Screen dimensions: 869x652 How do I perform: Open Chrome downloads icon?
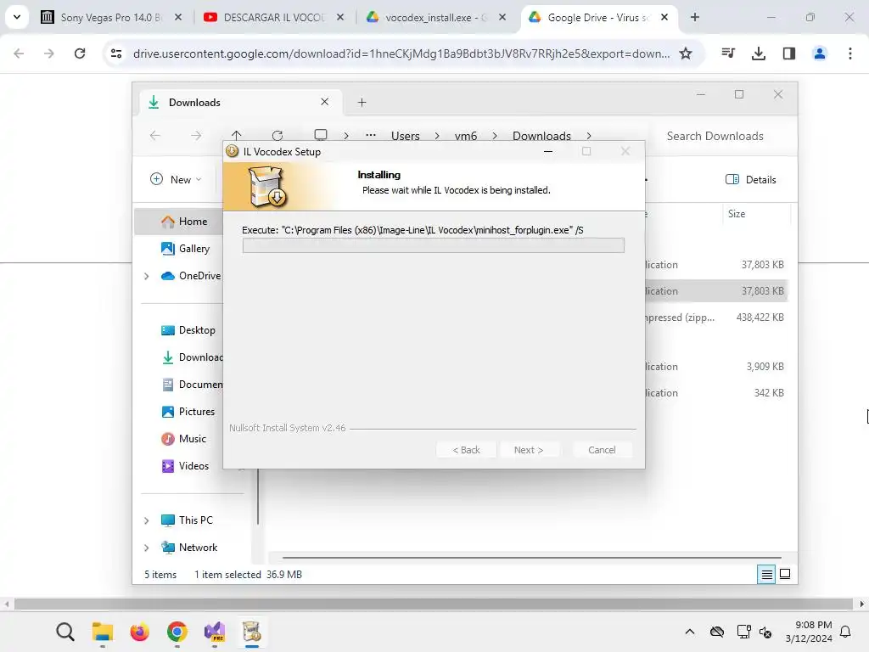759,53
